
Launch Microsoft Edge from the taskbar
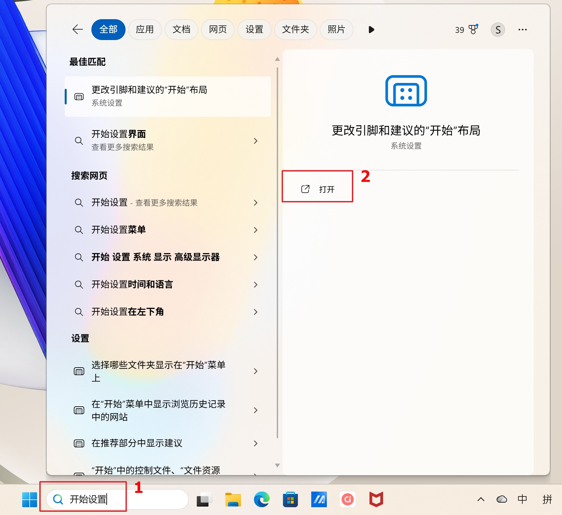coord(261,499)
